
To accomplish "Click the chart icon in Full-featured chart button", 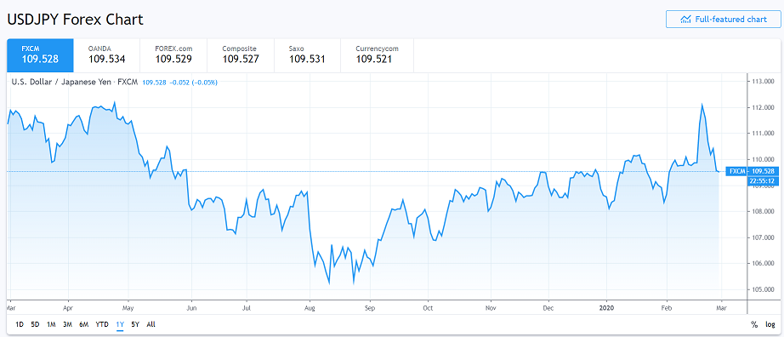I will pyautogui.click(x=685, y=20).
